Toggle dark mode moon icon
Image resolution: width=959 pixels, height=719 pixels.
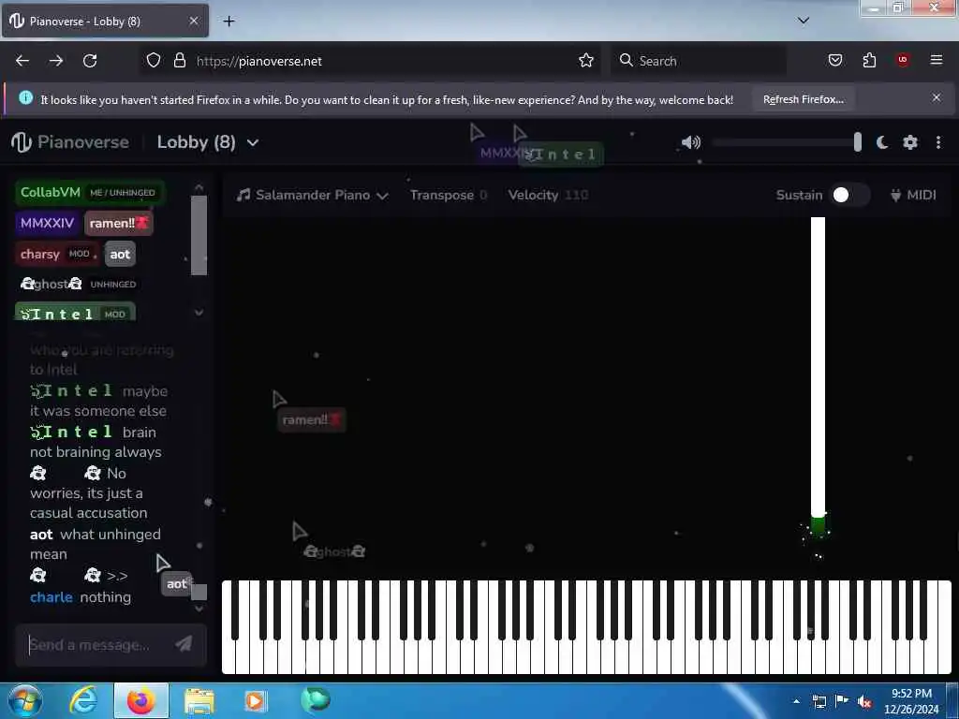pos(882,142)
